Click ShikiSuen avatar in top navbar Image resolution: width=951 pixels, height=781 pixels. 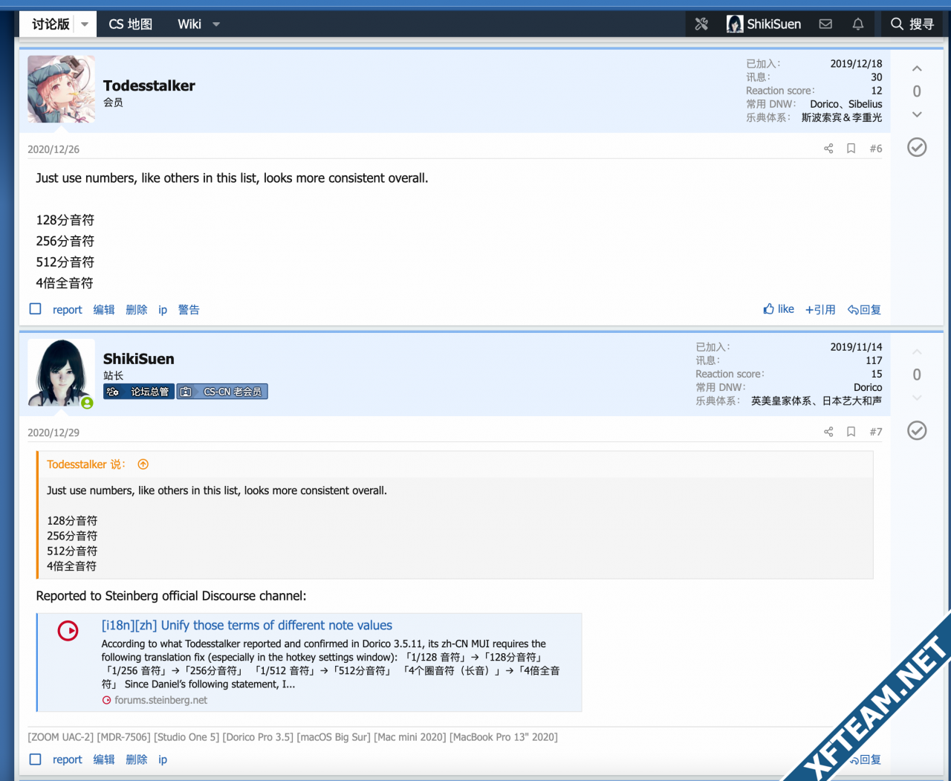(x=735, y=25)
